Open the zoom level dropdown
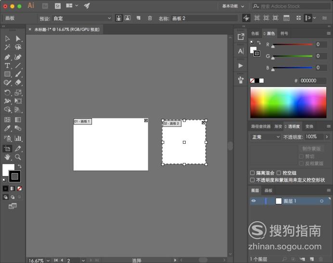The image size is (333, 263). coord(48,260)
